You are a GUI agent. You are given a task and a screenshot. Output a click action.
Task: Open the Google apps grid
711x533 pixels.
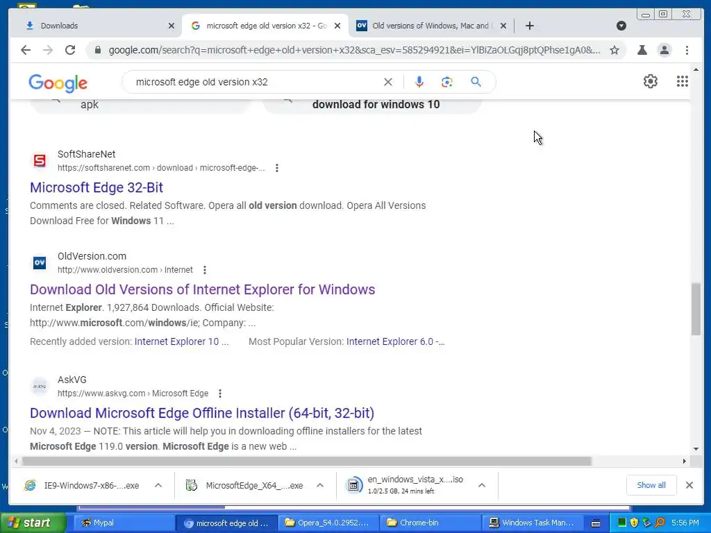(x=682, y=82)
